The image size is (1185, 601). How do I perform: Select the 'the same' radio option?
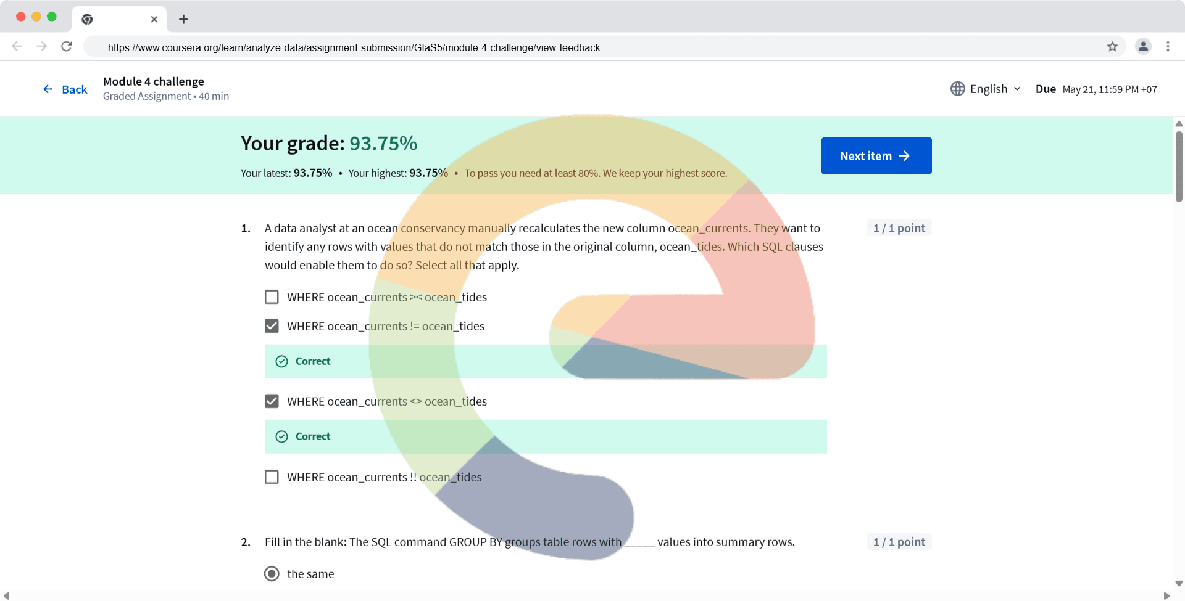point(272,574)
